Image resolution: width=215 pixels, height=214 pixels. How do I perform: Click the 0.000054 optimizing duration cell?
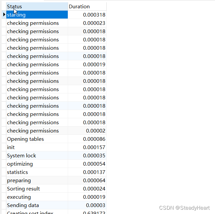click(94, 164)
